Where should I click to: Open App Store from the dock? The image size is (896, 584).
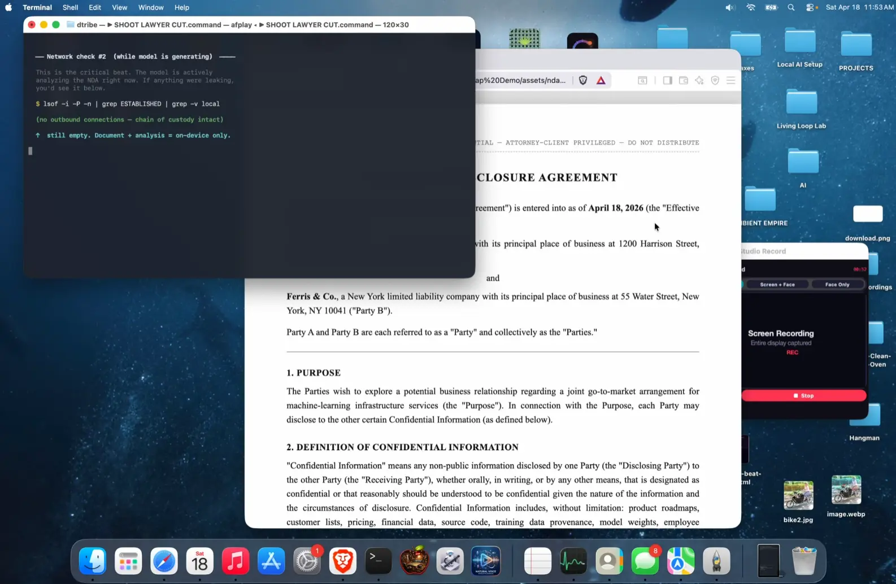tap(271, 561)
